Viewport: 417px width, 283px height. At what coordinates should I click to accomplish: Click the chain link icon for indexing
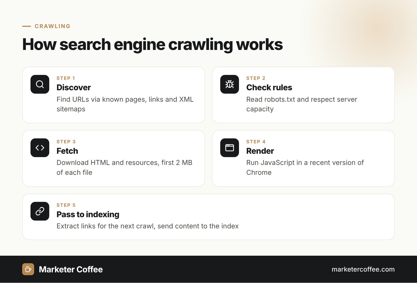[x=40, y=211]
